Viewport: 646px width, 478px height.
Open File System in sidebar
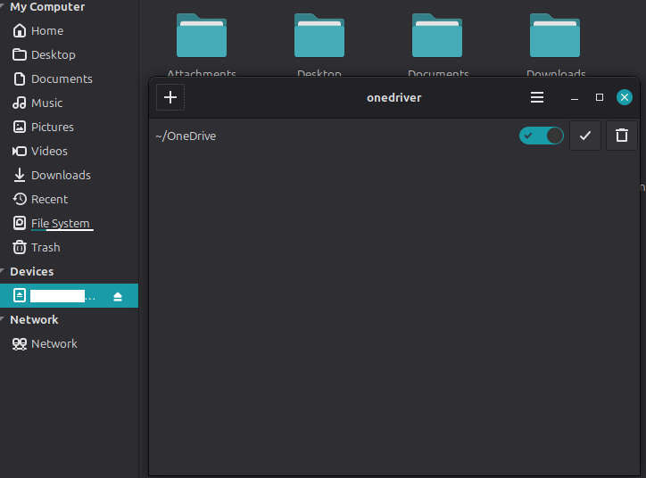60,223
